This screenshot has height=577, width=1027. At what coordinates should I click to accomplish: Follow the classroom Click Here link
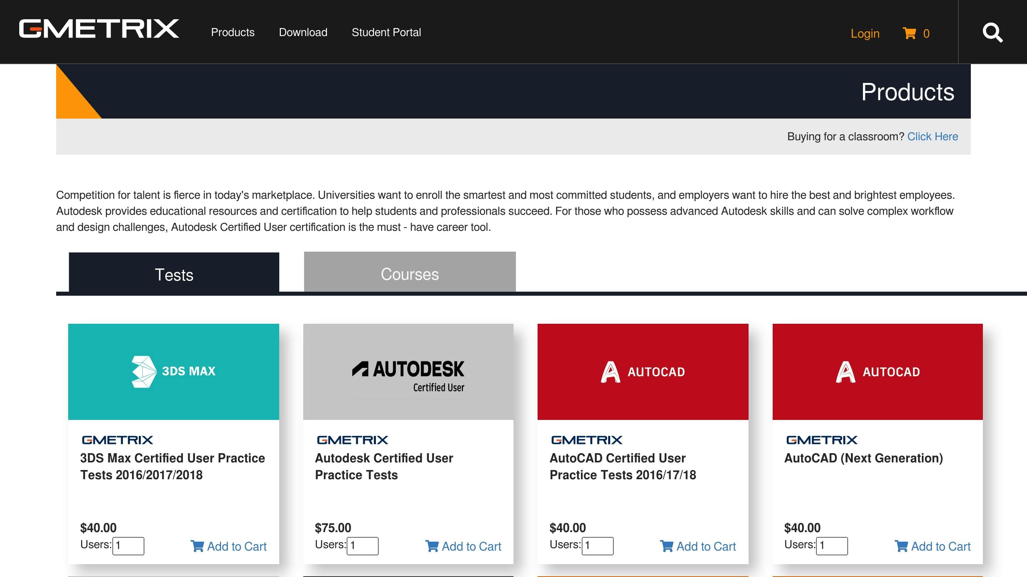point(933,137)
